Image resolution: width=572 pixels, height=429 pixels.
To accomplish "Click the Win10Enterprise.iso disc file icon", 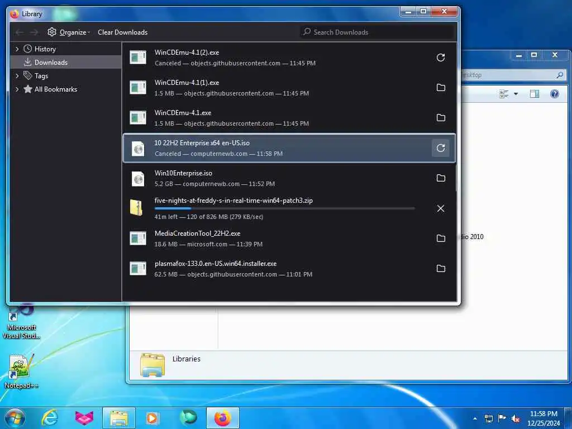I will point(138,179).
